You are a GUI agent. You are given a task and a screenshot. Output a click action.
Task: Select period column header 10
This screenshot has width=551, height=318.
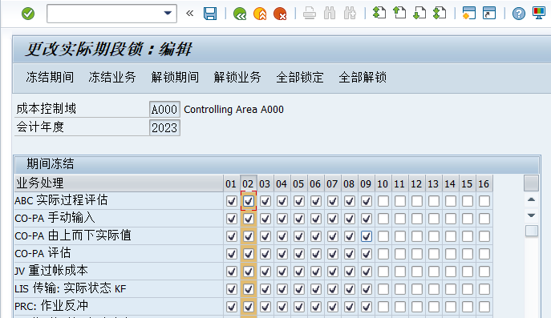tap(383, 183)
